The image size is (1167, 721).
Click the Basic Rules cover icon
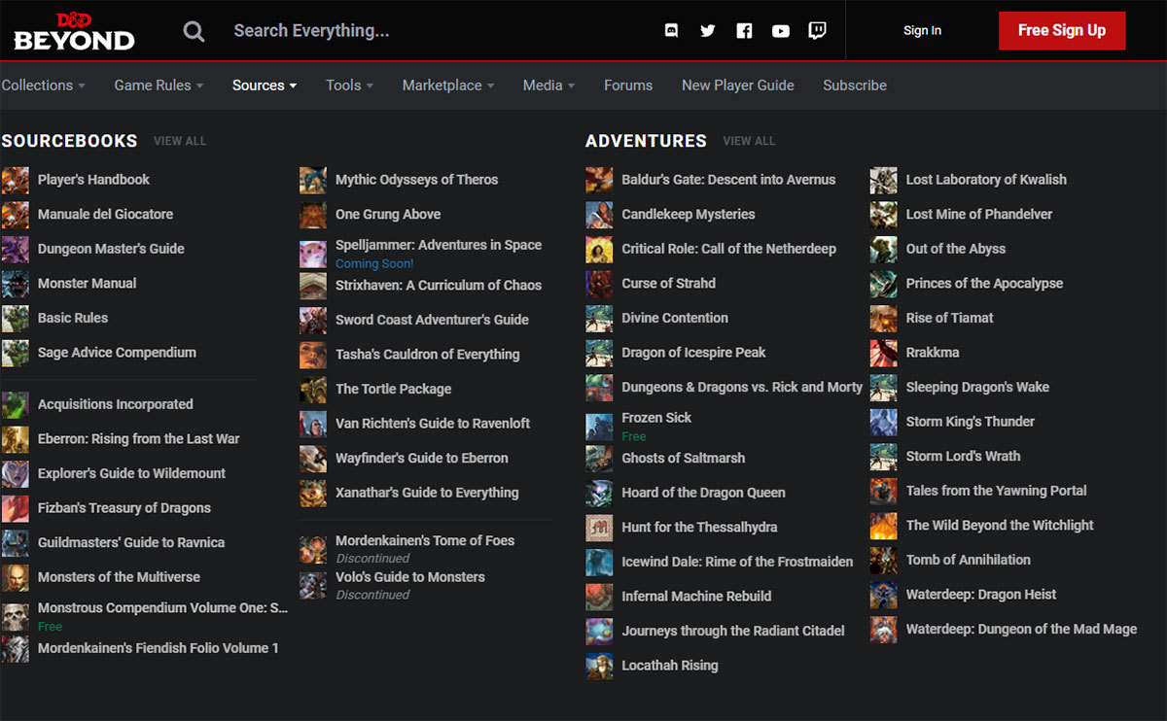16,318
